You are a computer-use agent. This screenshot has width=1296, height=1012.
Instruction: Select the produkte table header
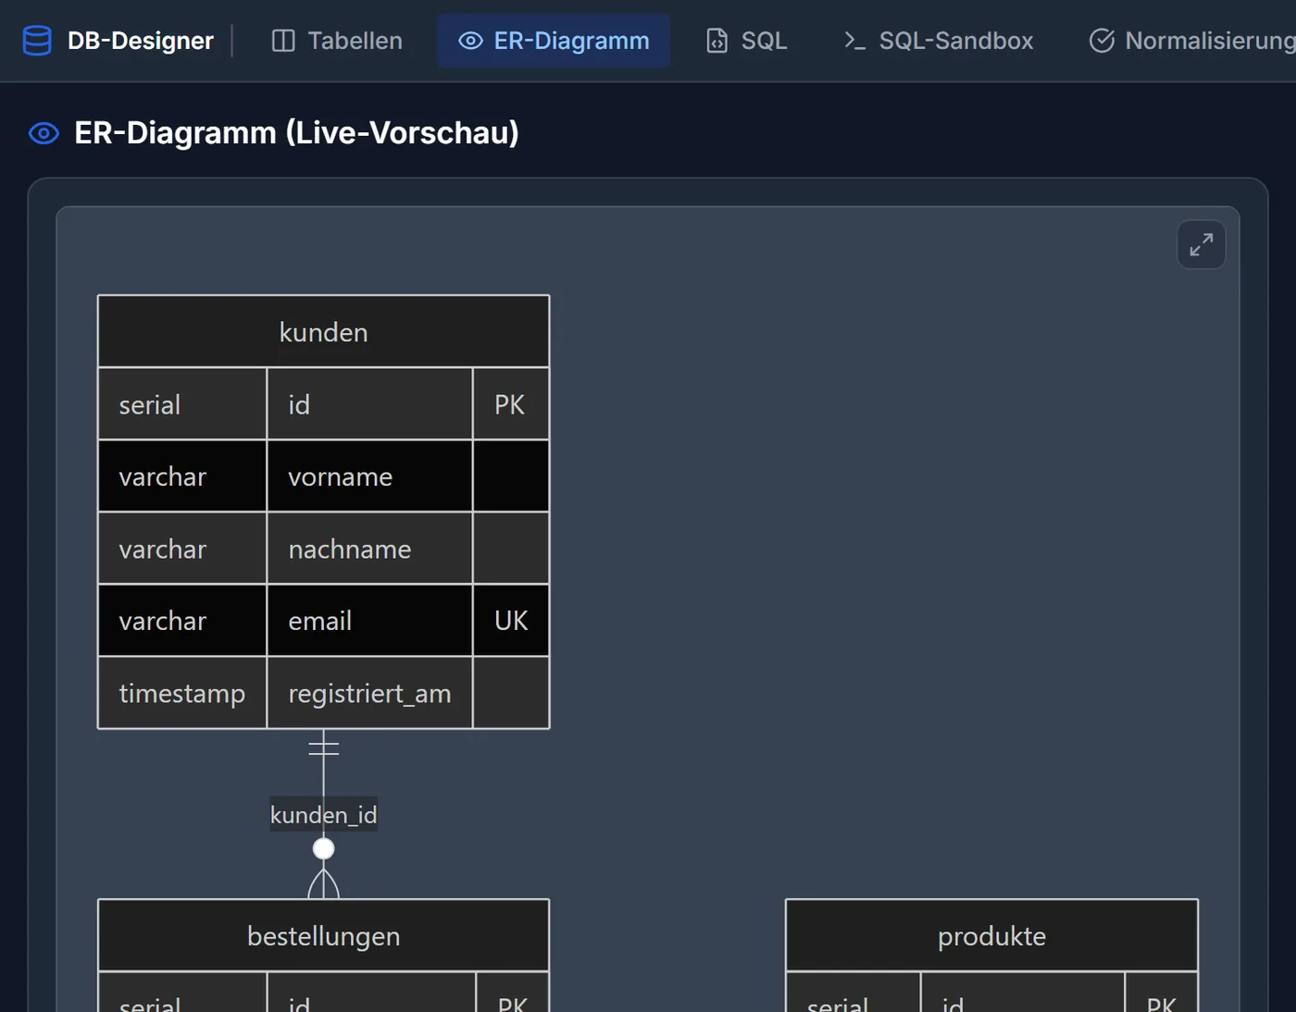[x=991, y=936]
